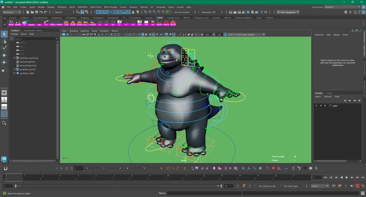Activate the Paint Selection tool
Viewport: 366px width, 197px height.
(4, 48)
